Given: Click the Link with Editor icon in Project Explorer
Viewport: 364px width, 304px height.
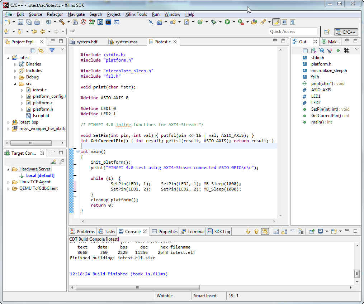Looking at the screenshot, I should 41,50.
